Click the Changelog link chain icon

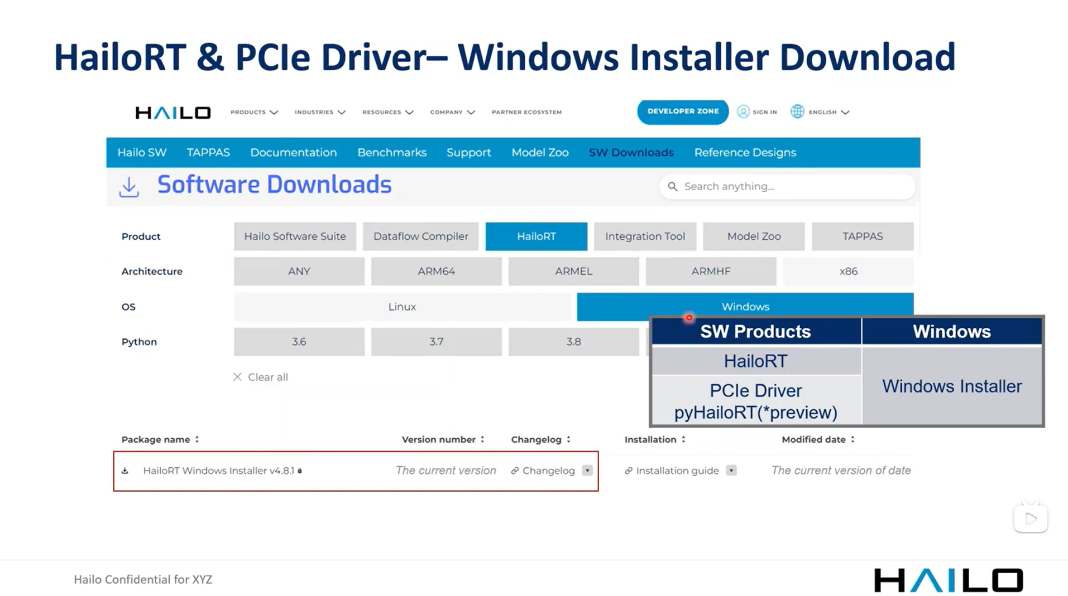coord(515,471)
